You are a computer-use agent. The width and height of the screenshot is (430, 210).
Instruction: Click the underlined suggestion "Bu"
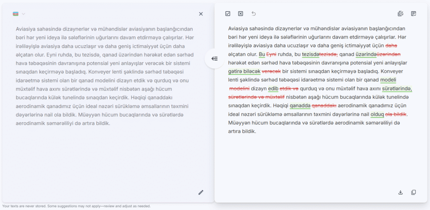262,54
